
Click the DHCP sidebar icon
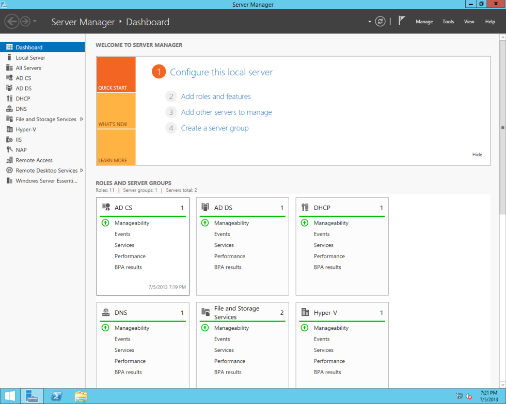click(x=9, y=98)
